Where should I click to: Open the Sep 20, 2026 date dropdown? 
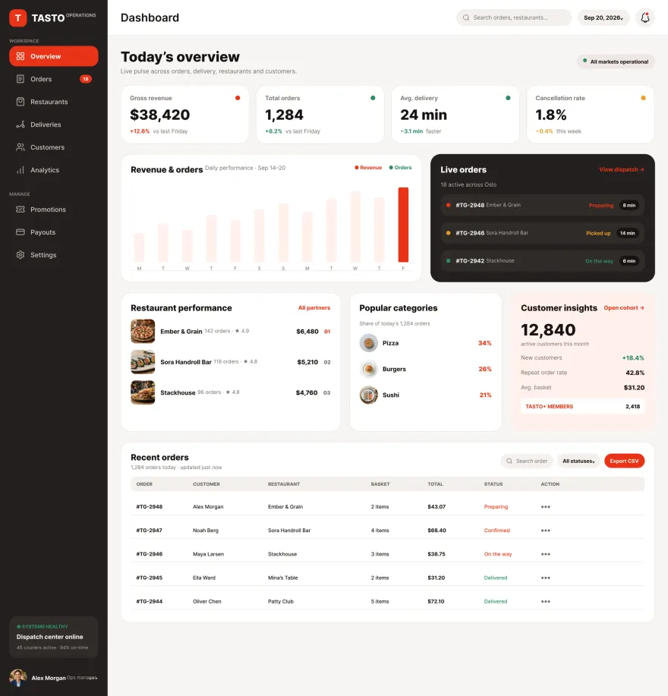(603, 17)
